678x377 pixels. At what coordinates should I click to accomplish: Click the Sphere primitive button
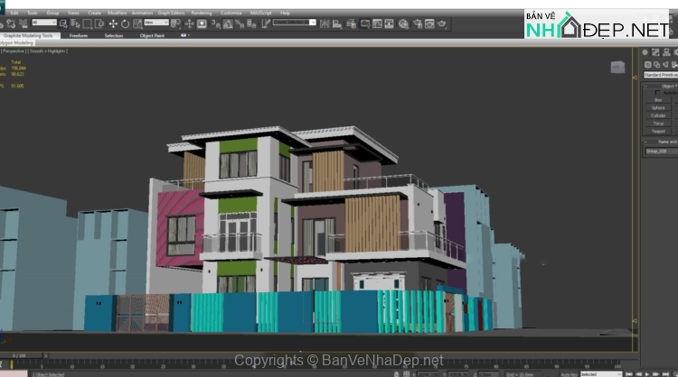click(x=658, y=107)
